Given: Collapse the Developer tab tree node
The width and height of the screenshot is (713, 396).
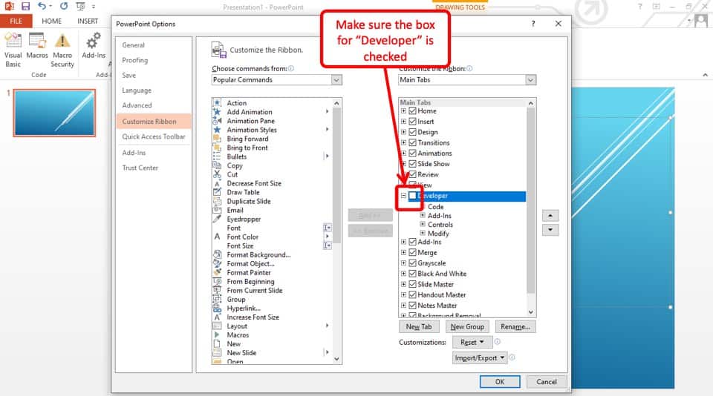Looking at the screenshot, I should [403, 196].
